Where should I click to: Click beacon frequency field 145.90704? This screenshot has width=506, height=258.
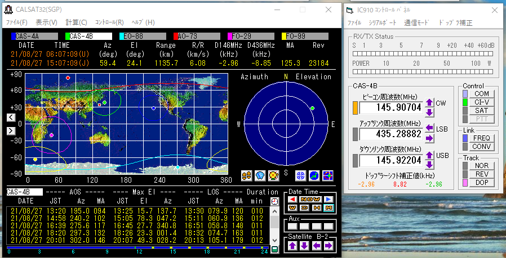click(391, 107)
